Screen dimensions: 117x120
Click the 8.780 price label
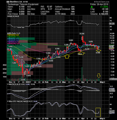(57, 49)
